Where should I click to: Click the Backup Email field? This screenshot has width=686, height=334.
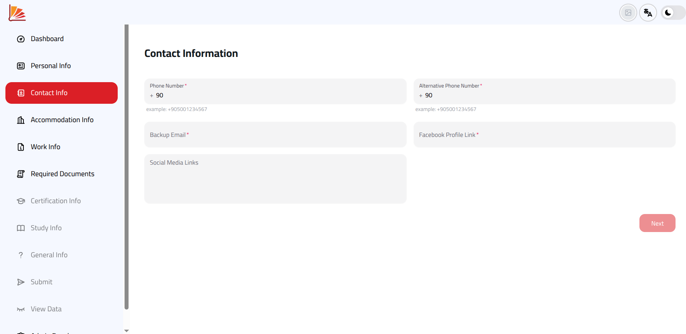coord(275,135)
